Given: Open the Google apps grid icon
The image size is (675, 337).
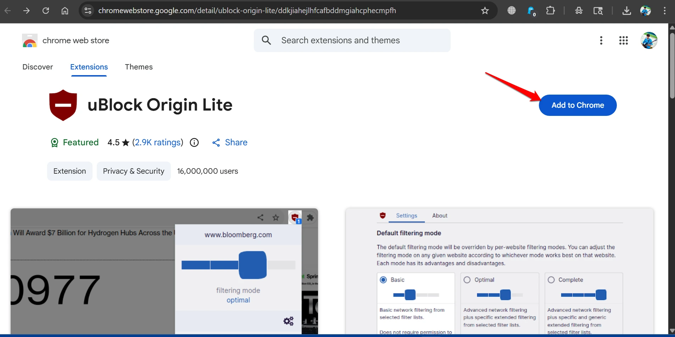Looking at the screenshot, I should tap(623, 40).
